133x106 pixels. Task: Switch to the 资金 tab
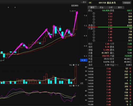(102, 7)
